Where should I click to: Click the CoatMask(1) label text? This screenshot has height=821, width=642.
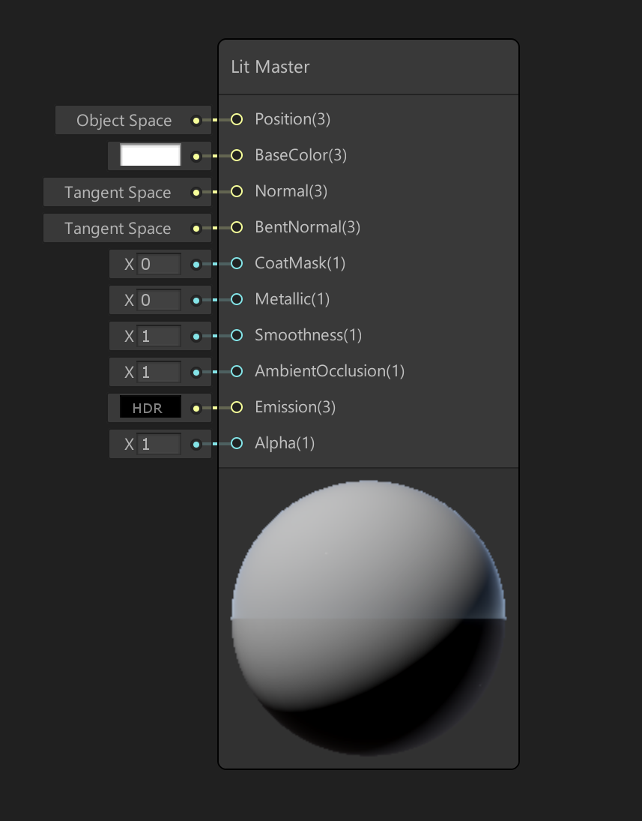pyautogui.click(x=300, y=263)
